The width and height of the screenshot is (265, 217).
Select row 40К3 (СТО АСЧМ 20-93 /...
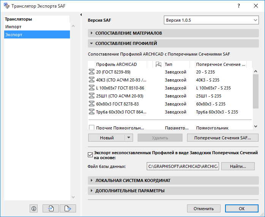(170, 80)
